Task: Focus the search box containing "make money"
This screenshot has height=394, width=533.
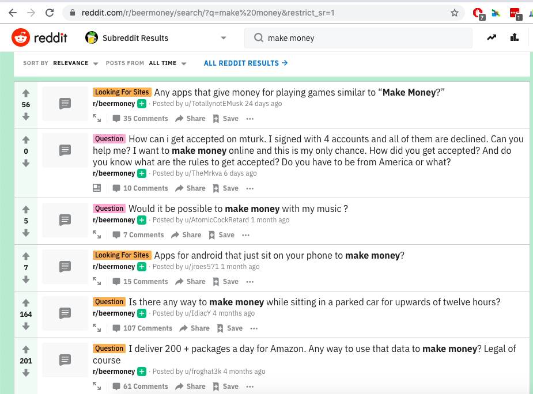Action: coord(358,38)
